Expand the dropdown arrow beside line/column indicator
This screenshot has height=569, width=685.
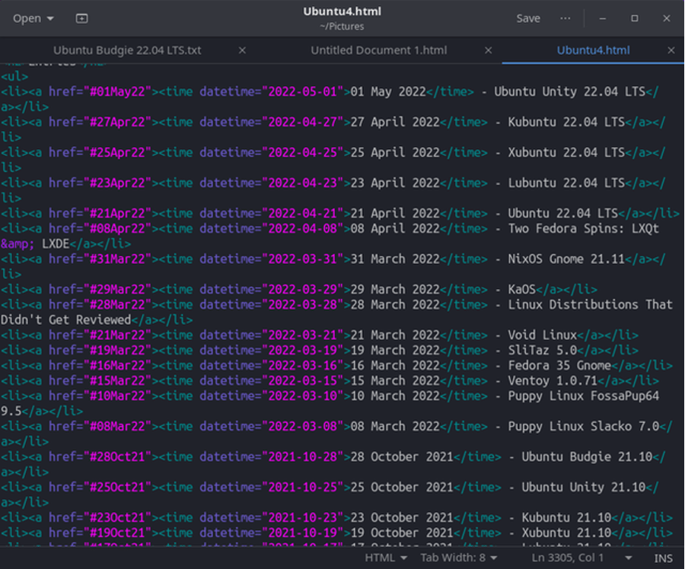tap(628, 558)
